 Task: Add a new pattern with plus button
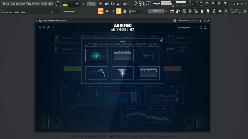[x=166, y=11]
